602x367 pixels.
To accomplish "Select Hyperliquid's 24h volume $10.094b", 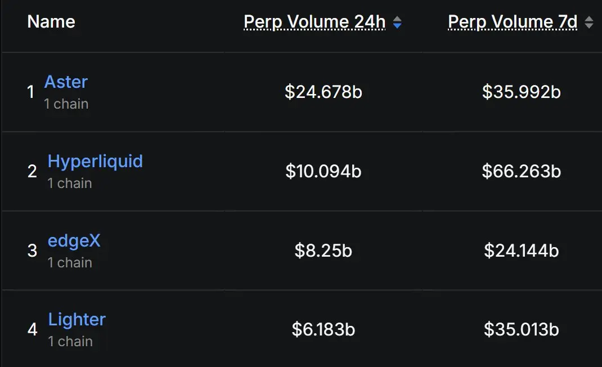I will pyautogui.click(x=324, y=171).
